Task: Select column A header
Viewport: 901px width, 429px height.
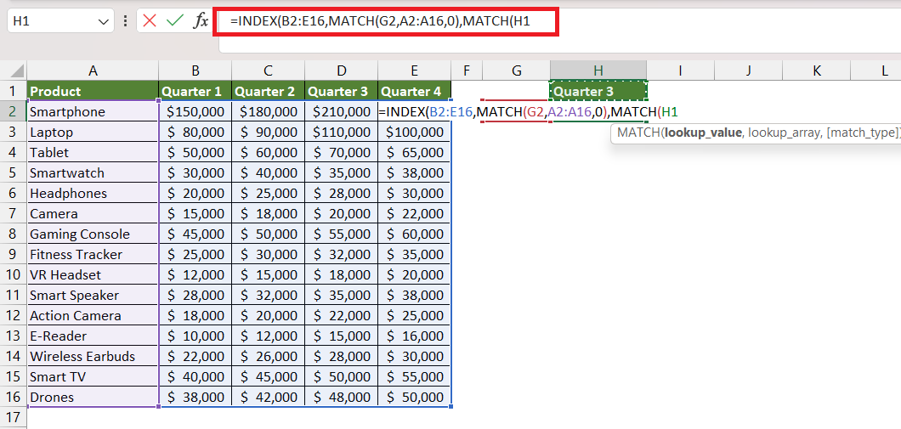Action: coord(93,71)
